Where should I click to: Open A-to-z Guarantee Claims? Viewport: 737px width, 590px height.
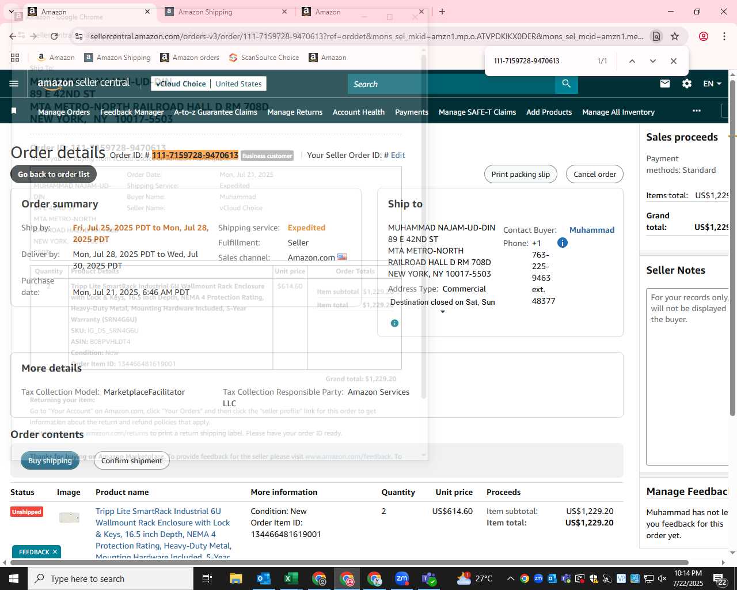click(x=215, y=112)
